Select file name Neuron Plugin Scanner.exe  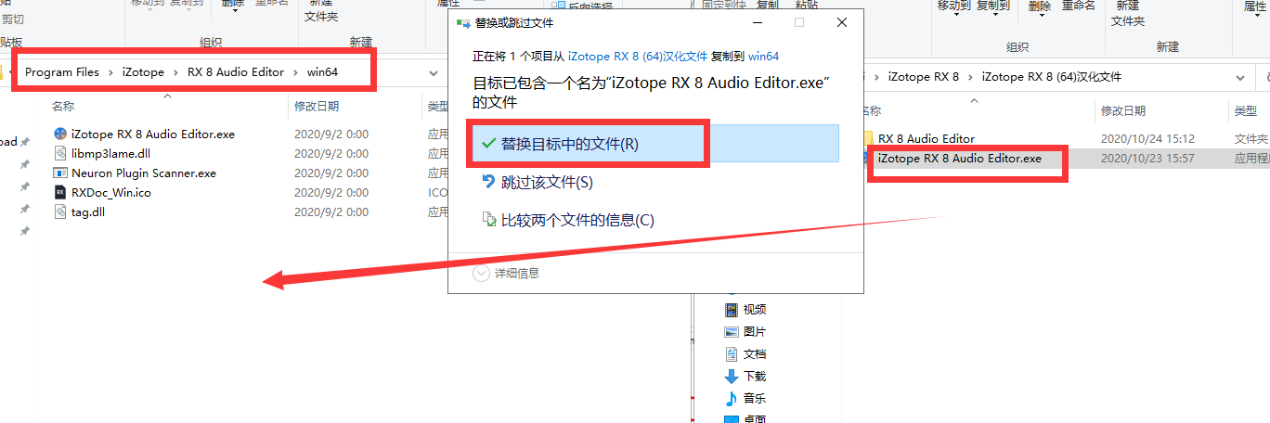(144, 173)
